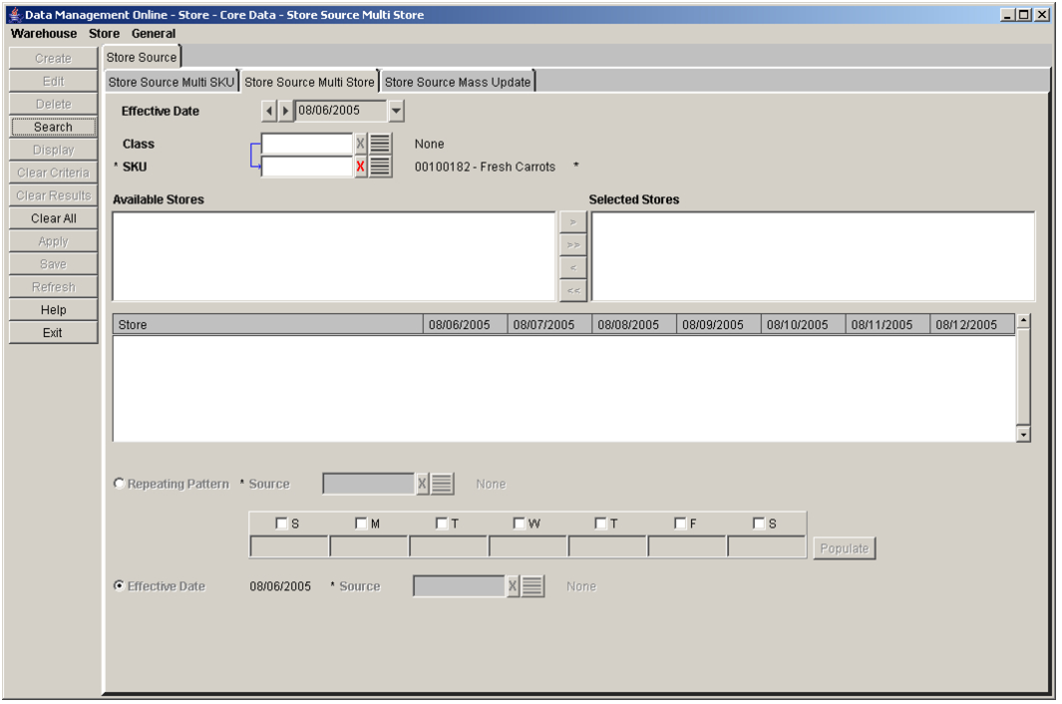
Task: Click the Store column header
Action: click(268, 324)
